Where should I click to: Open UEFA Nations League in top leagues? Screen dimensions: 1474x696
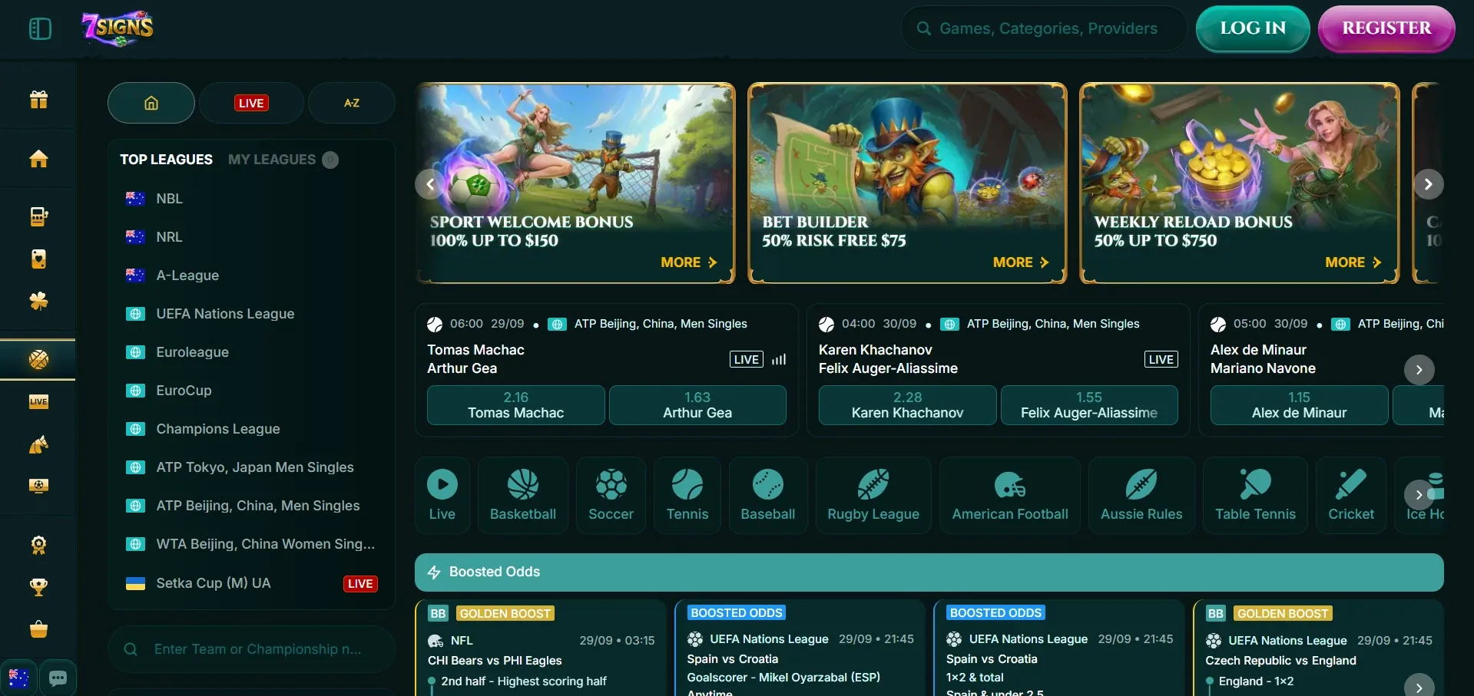251,313
